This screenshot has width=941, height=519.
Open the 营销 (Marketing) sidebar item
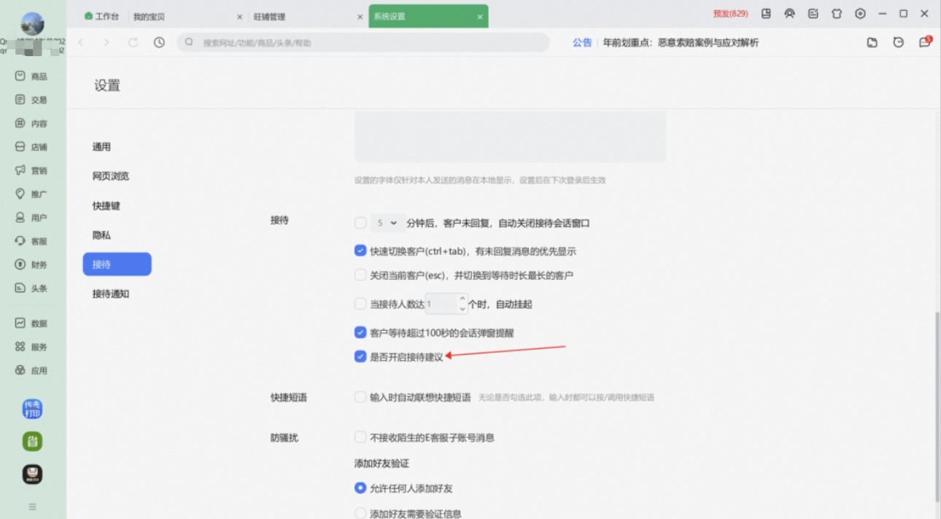coord(31,171)
